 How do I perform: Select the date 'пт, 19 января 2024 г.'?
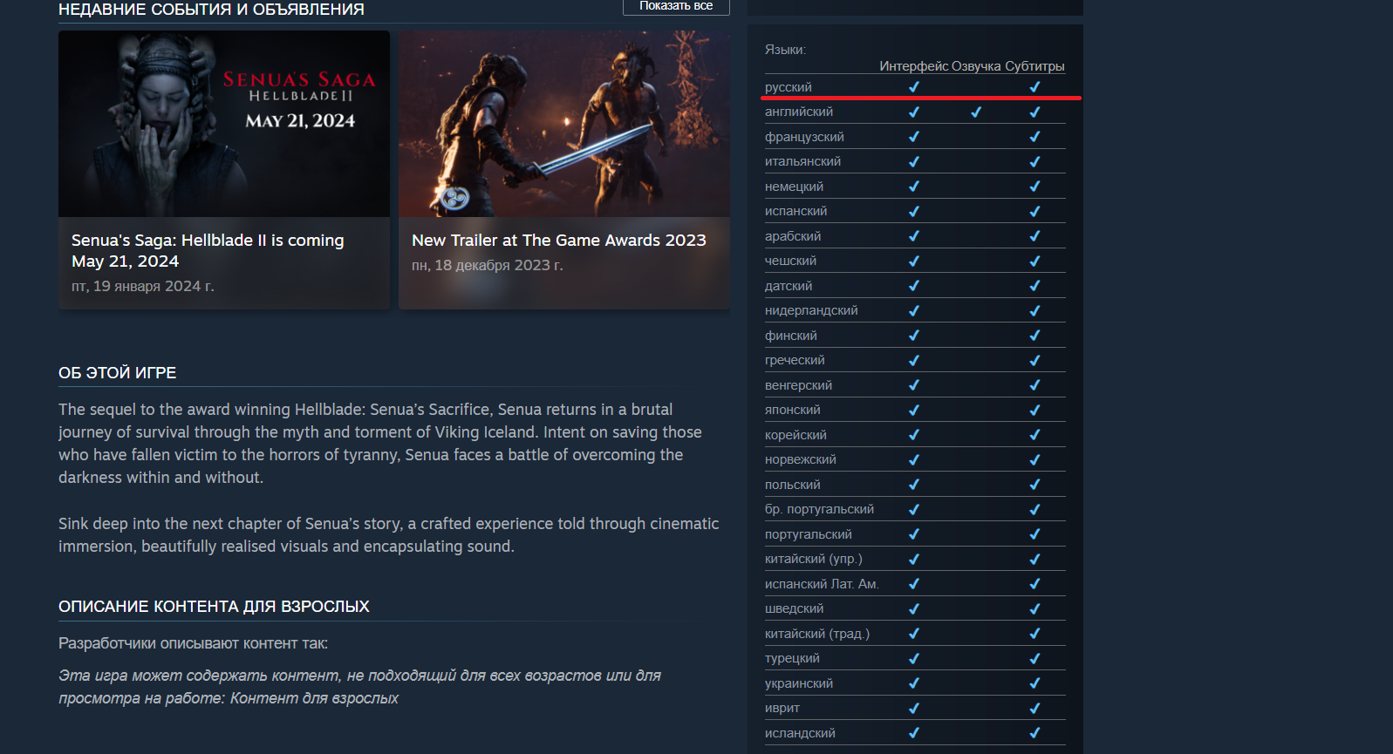(x=143, y=286)
